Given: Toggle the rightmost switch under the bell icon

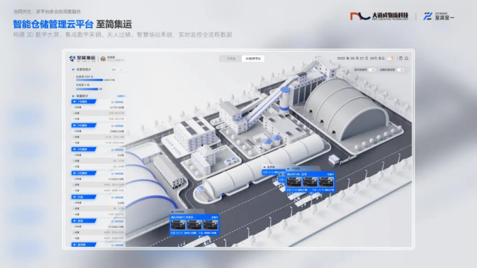Looking at the screenshot, I should 400,70.
